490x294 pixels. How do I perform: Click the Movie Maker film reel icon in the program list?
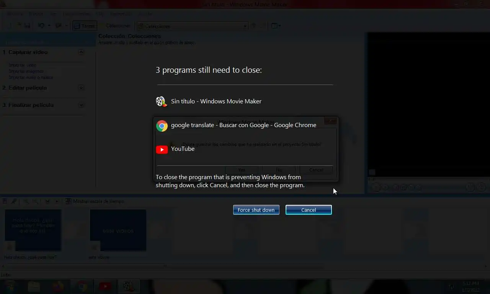[162, 101]
